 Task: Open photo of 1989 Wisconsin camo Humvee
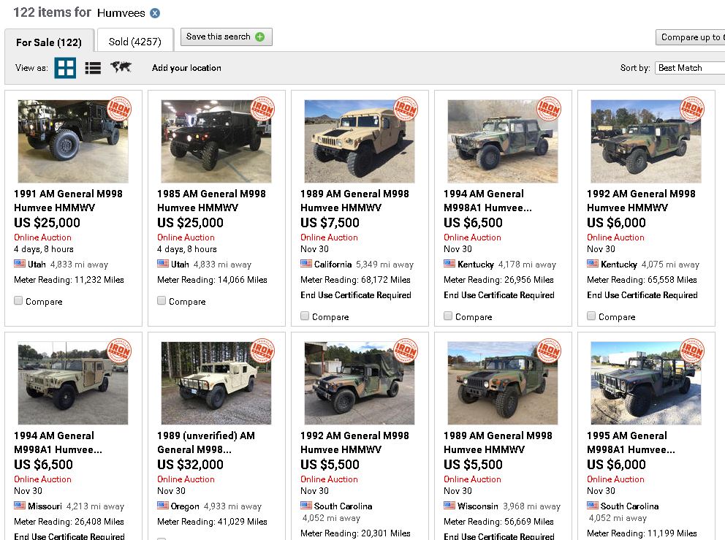point(503,384)
